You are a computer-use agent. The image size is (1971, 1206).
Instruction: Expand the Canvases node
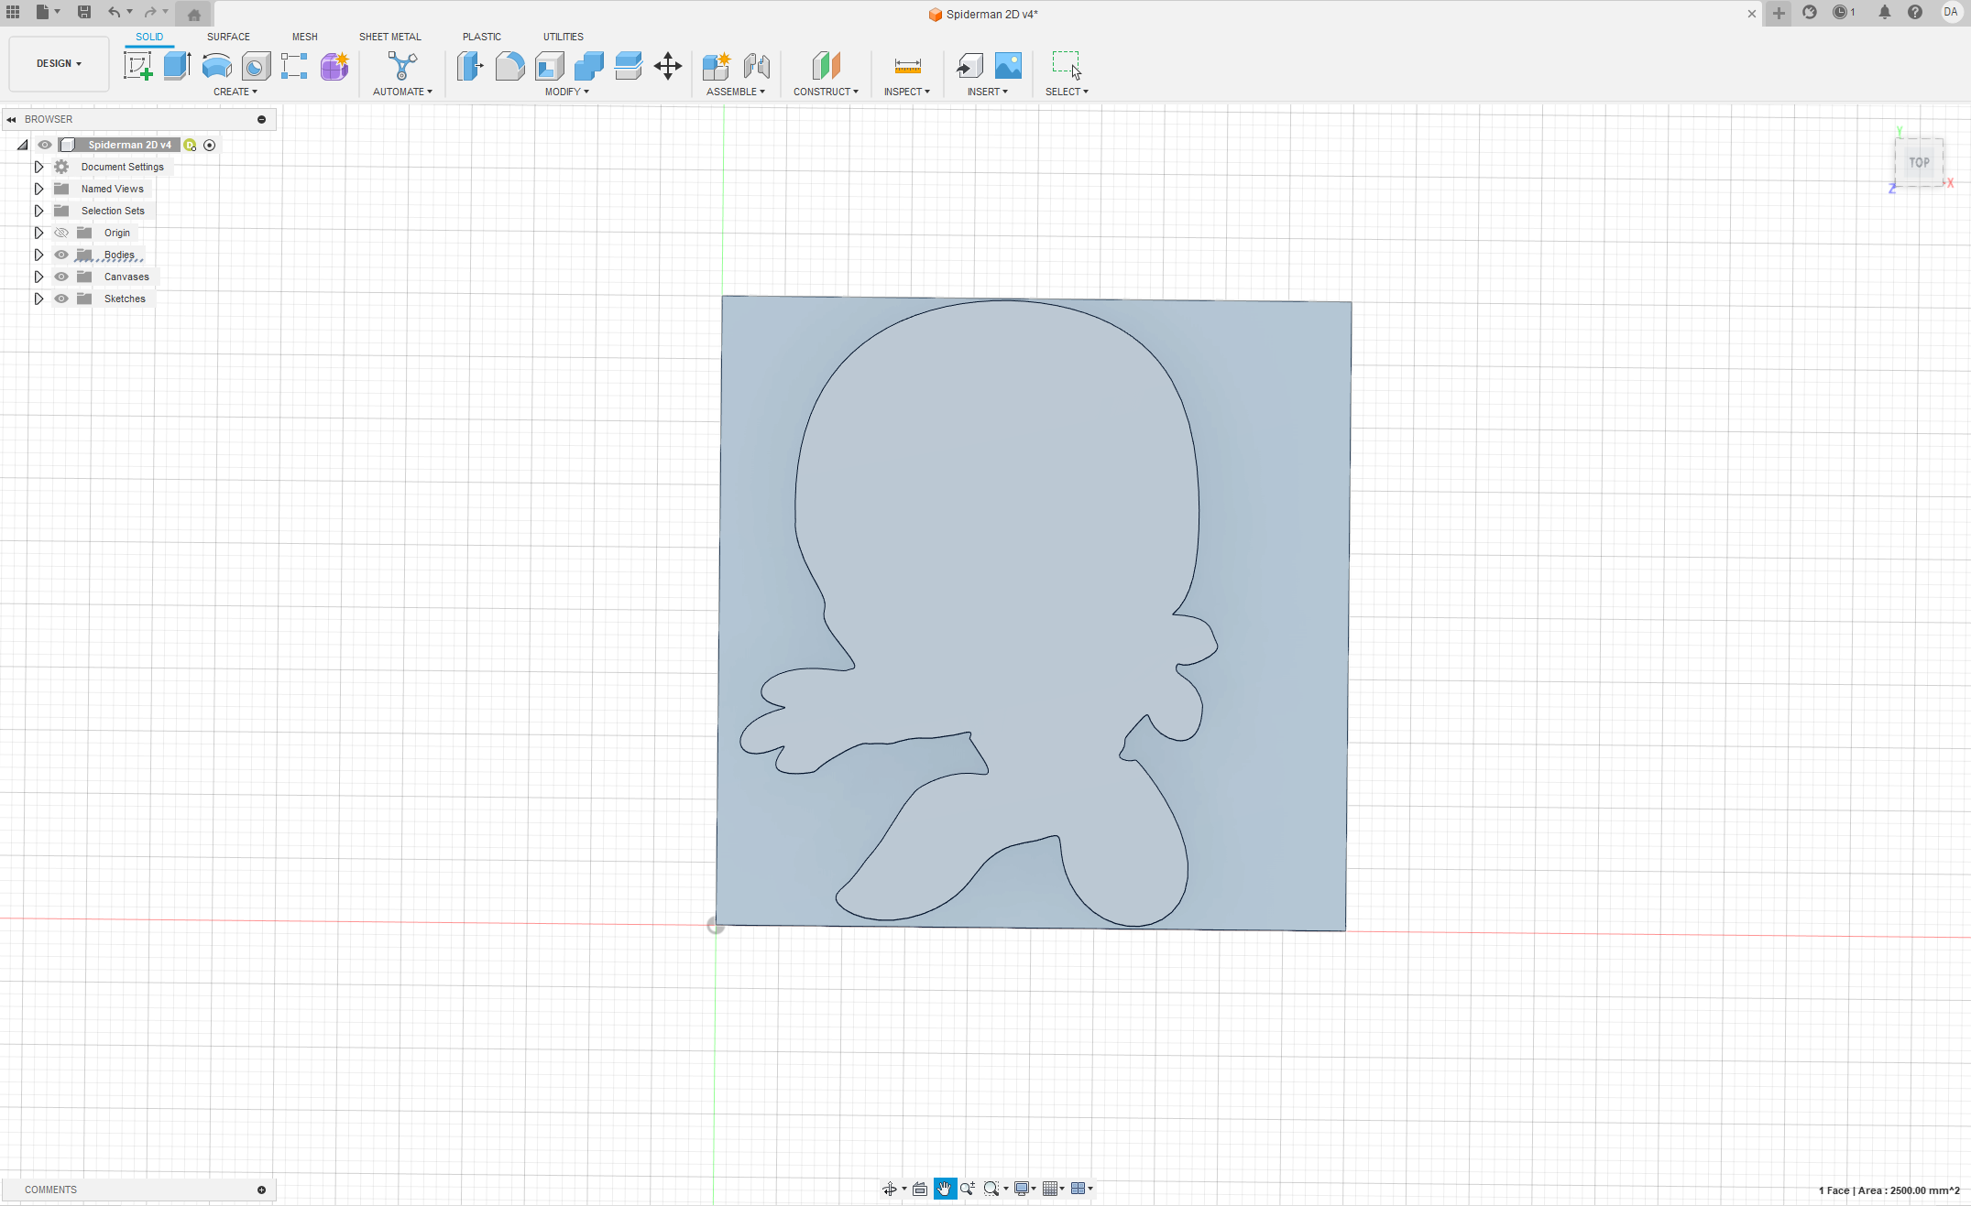[38, 277]
